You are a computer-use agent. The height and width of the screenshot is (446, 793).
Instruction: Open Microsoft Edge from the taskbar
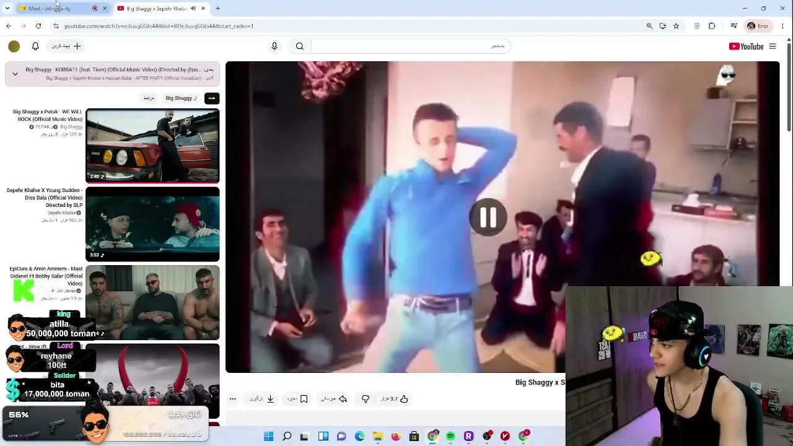coord(359,437)
